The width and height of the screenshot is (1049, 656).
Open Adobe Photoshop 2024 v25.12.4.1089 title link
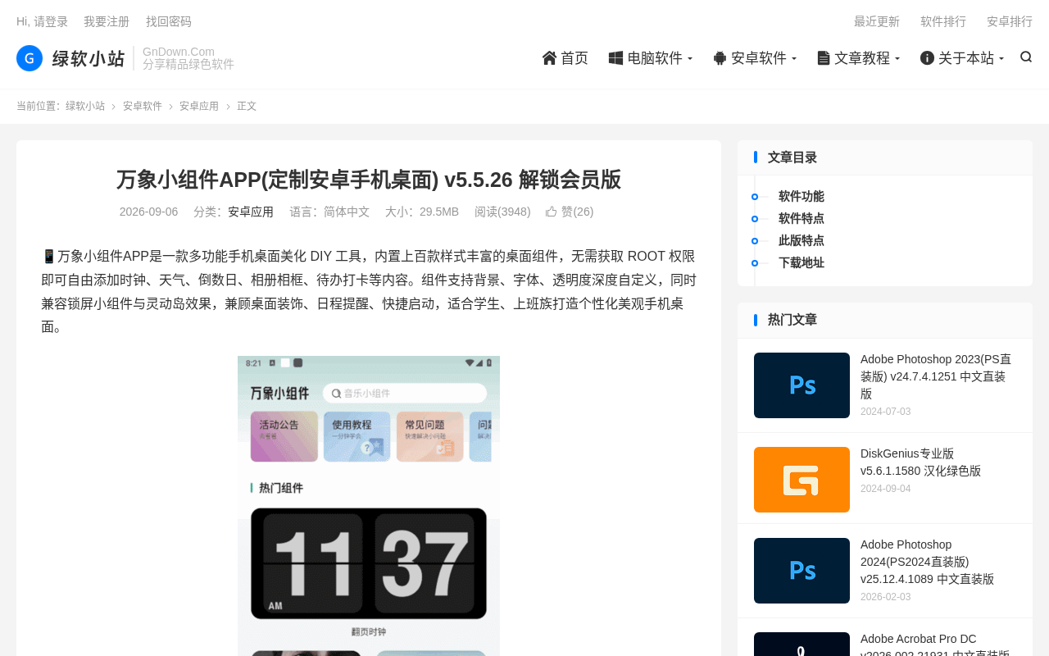tap(927, 562)
